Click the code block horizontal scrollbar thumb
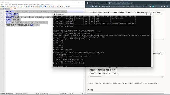The height and width of the screenshot is (95, 170). 95,77
